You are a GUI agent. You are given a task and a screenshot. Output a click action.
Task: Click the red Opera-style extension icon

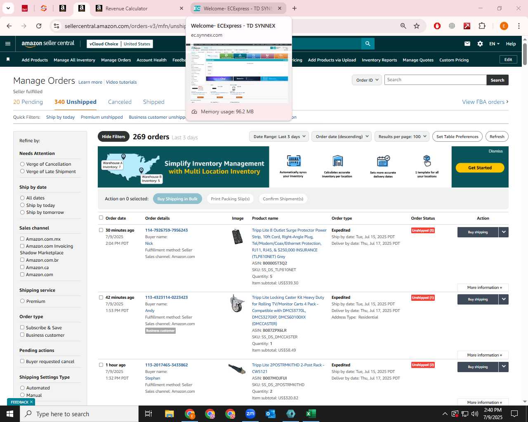[437, 26]
